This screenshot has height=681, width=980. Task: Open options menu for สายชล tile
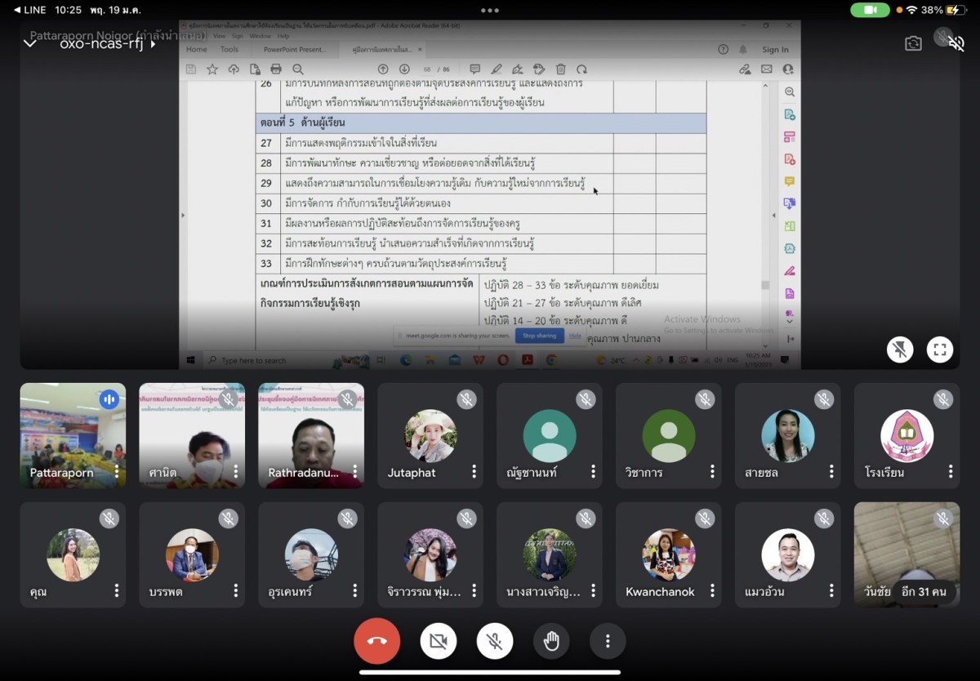(x=832, y=472)
